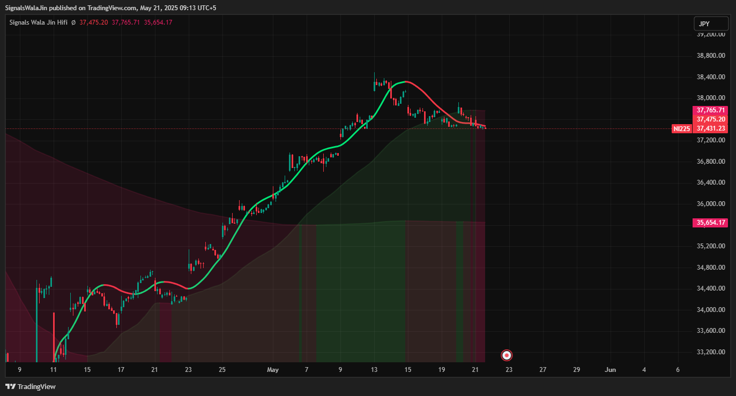Click the Ø symbol in the indicator legend
Image resolution: width=736 pixels, height=396 pixels.
coord(73,22)
